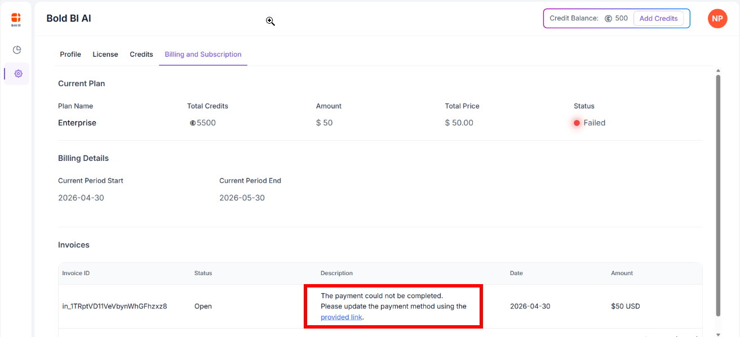Click the NP user avatar
The width and height of the screenshot is (740, 337).
pyautogui.click(x=717, y=19)
